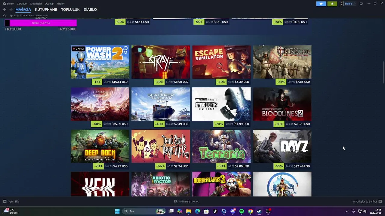Click the $28.79 USD Bloodlines 2 price
385x216 pixels.
coord(302,124)
